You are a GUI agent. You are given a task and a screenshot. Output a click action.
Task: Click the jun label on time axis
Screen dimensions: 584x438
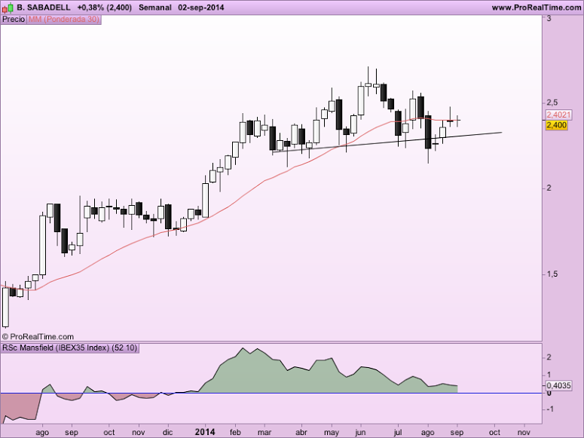360,433
